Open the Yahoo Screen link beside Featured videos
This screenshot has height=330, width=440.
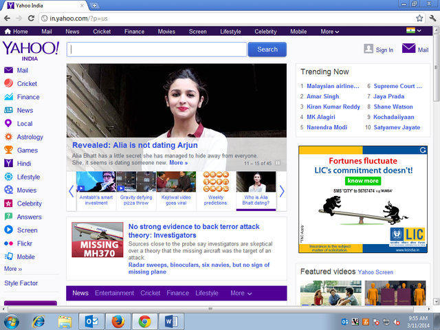tap(375, 272)
